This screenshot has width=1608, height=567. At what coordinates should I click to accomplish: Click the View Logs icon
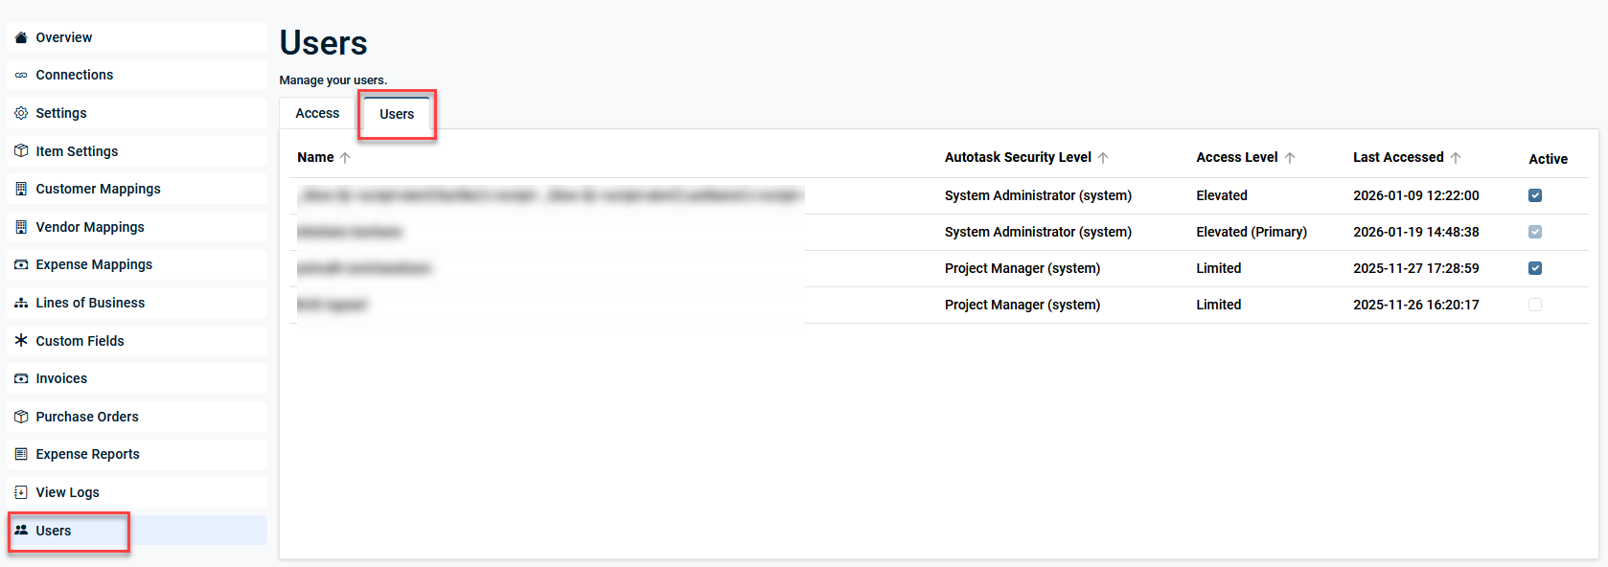tap(21, 492)
